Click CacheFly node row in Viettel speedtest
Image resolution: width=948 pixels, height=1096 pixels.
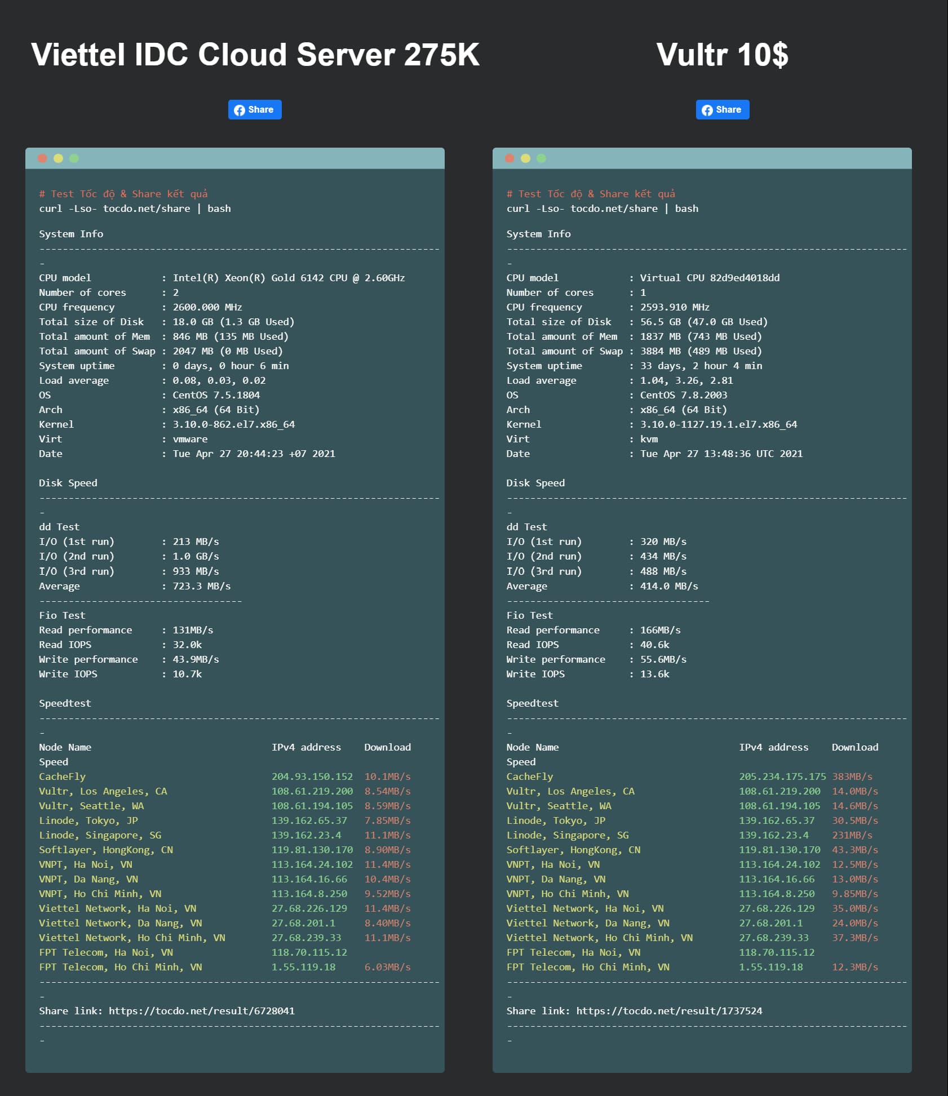click(x=225, y=776)
